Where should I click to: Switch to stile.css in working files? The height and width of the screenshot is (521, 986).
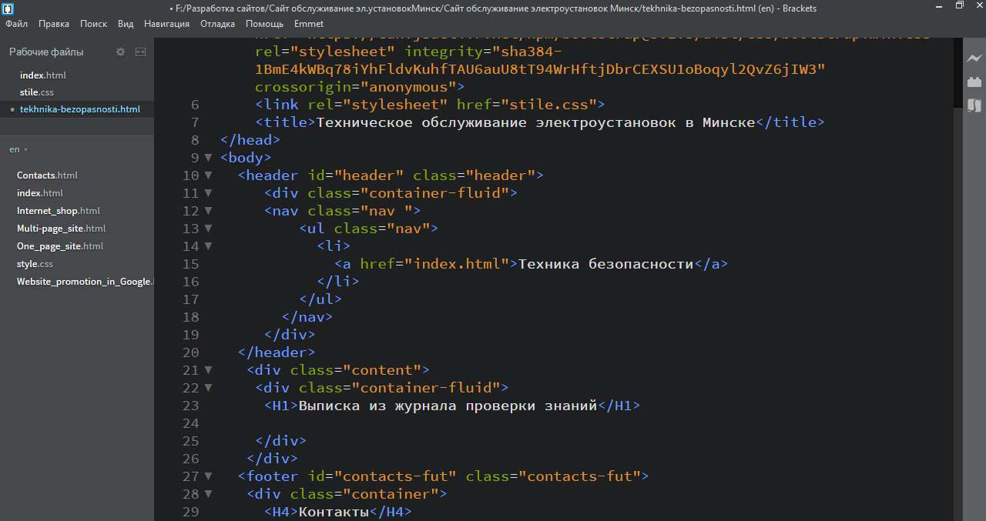coord(36,92)
